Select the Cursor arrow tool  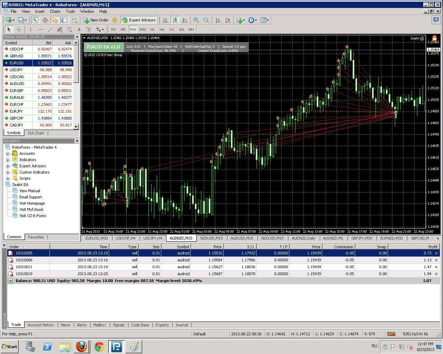9,29
